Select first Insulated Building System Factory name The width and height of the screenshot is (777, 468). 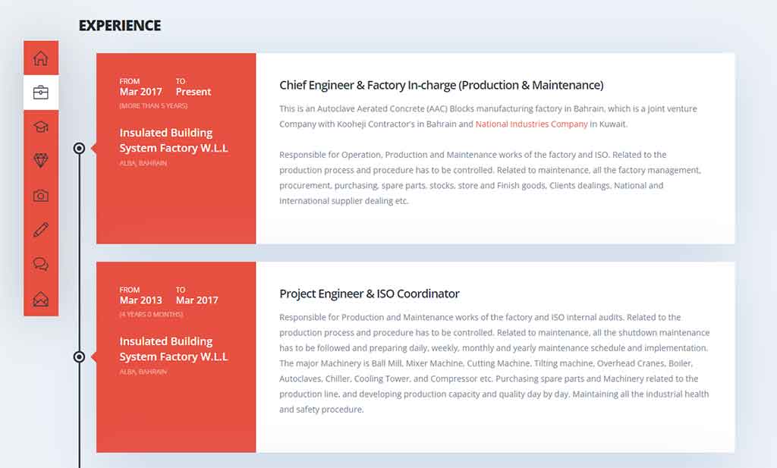(x=174, y=140)
